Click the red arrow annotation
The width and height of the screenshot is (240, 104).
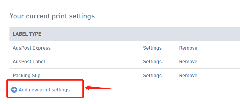tap(99, 88)
